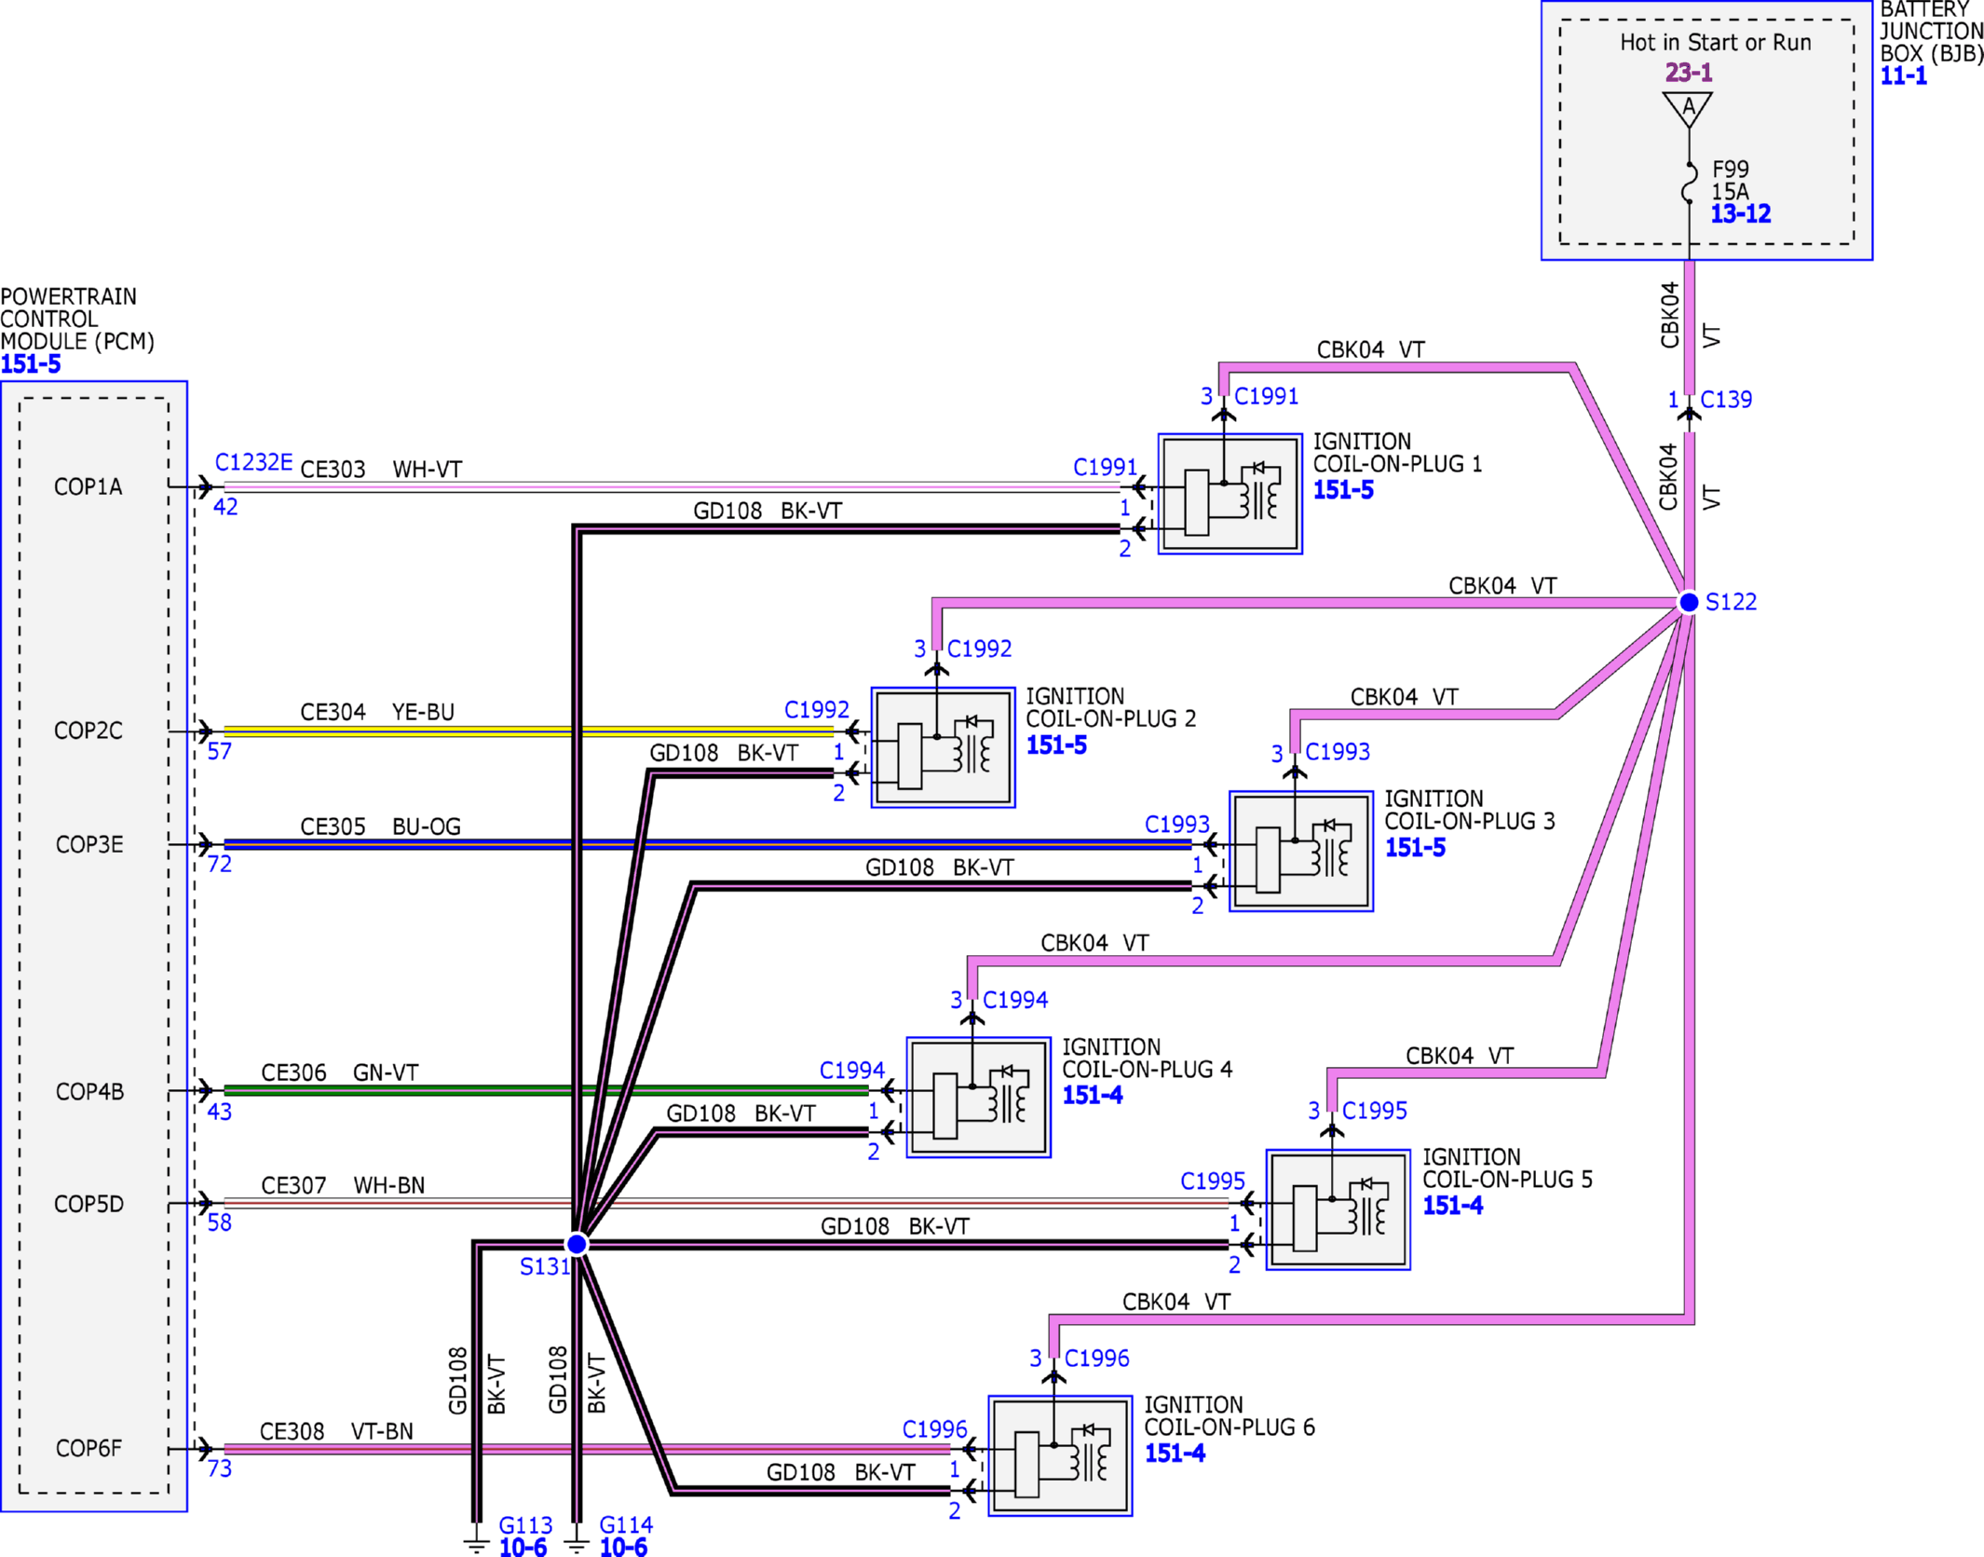The height and width of the screenshot is (1557, 1984).
Task: Click the Ignition Coil-On-Plug 1 symbol
Action: click(x=1230, y=494)
